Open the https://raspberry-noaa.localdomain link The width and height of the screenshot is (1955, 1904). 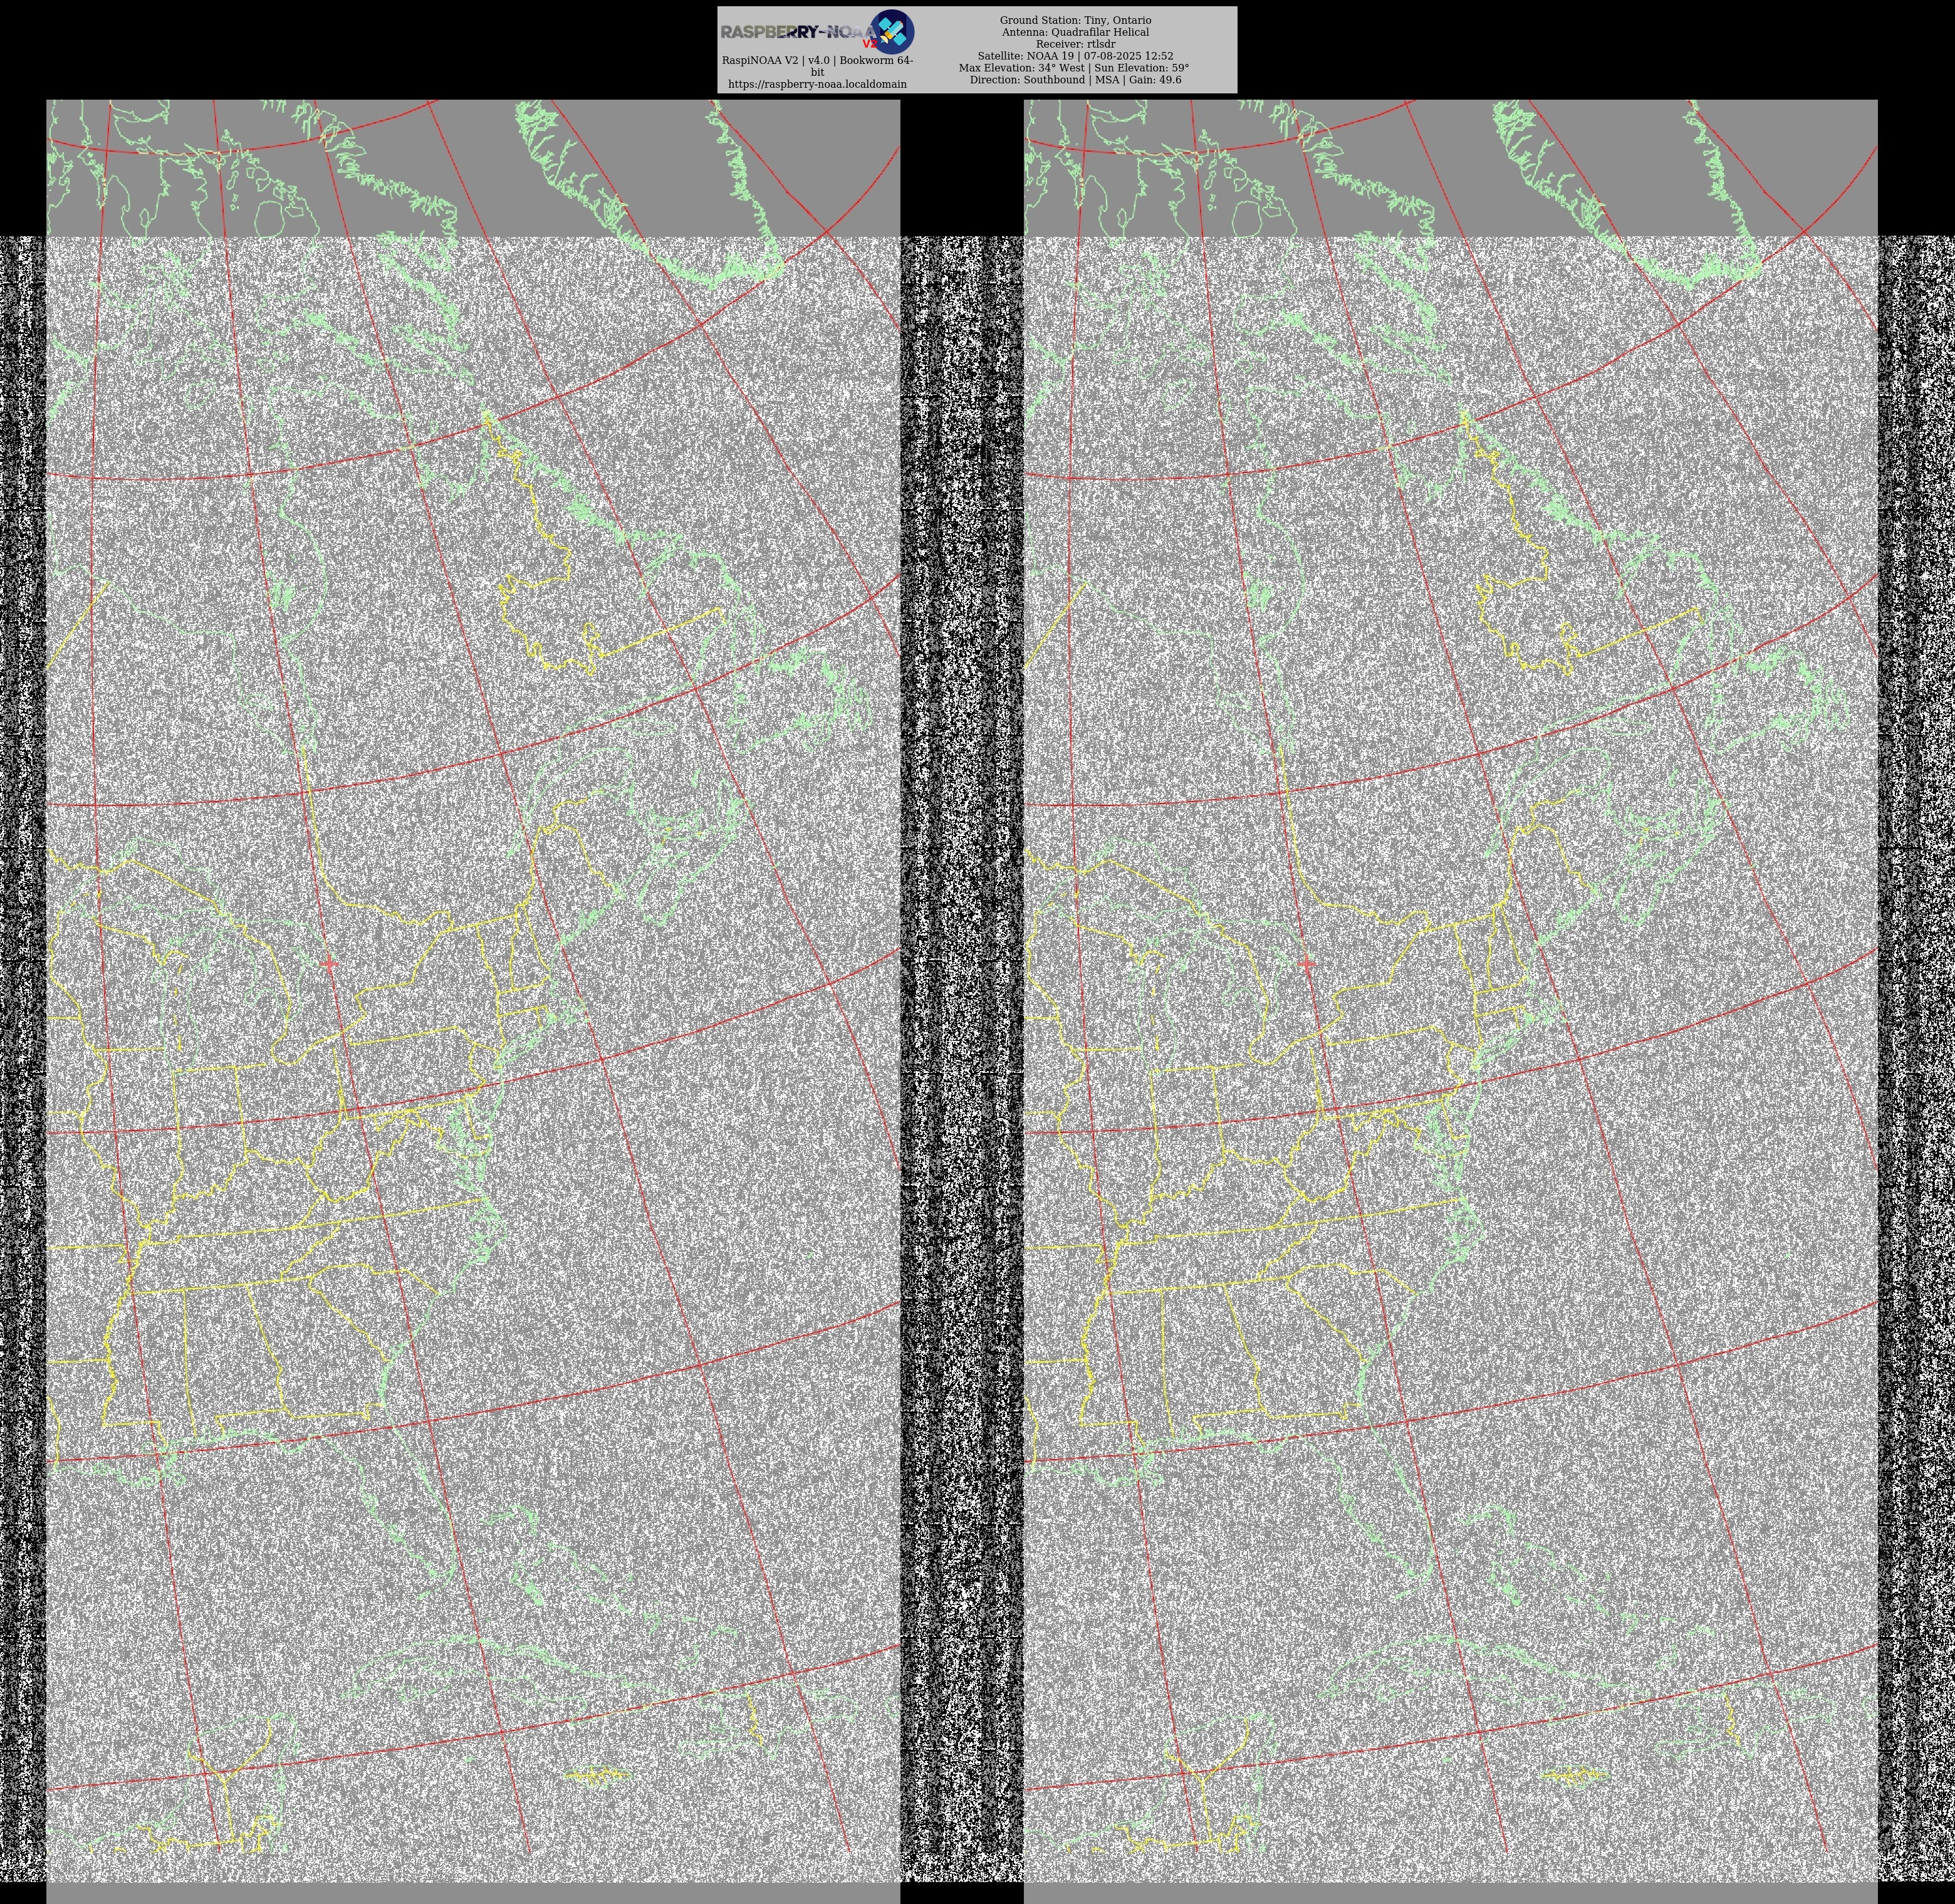coord(817,84)
